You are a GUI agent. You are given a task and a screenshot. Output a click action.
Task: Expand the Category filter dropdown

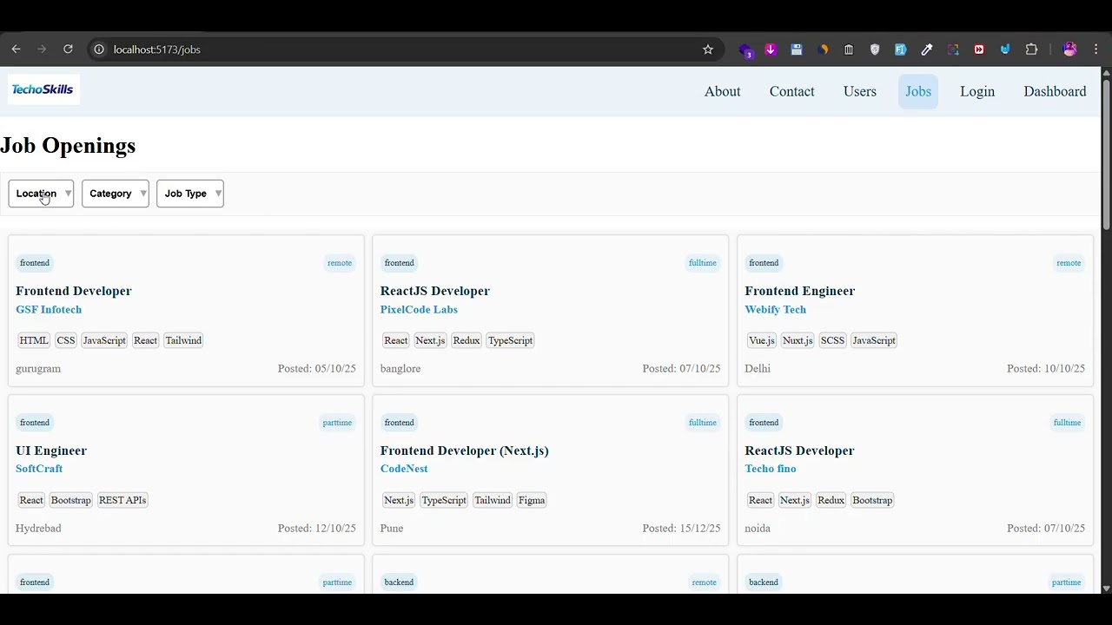pos(116,194)
